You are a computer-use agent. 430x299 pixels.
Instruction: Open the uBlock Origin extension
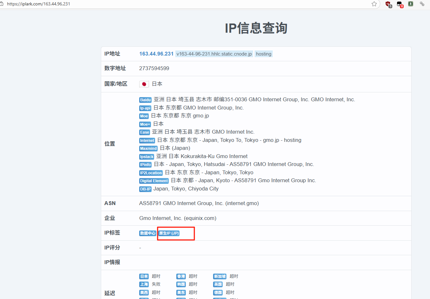pos(388,4)
